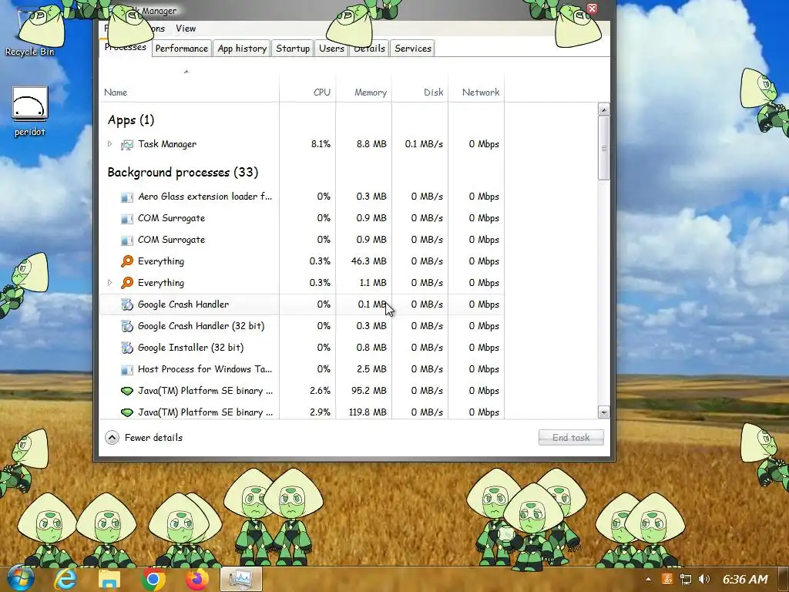Click the 95.2 MB Java Platform icon
The image size is (789, 592).
tap(127, 391)
